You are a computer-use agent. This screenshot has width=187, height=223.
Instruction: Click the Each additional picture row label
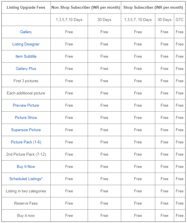tap(26, 93)
